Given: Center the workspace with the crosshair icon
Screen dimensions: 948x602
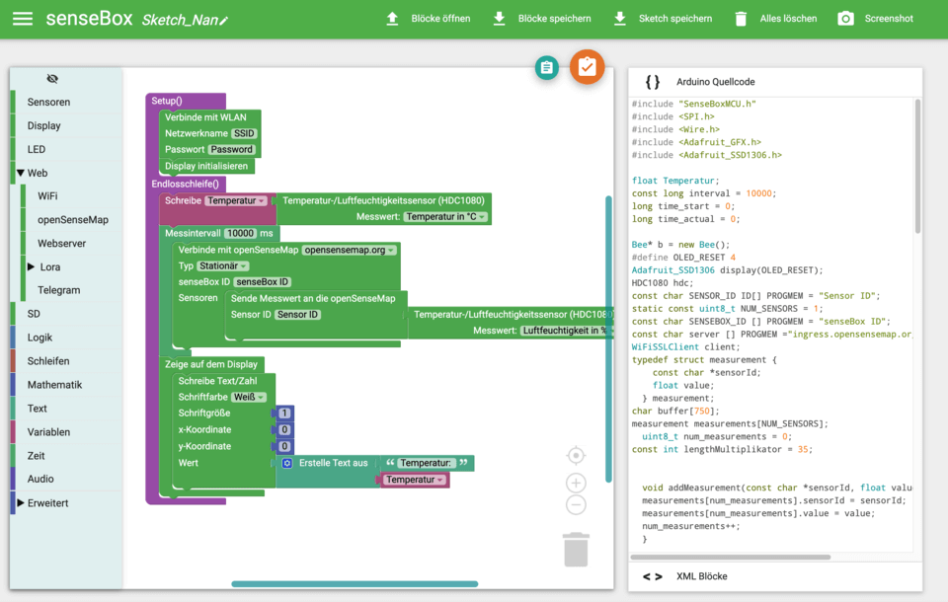Looking at the screenshot, I should click(x=576, y=455).
